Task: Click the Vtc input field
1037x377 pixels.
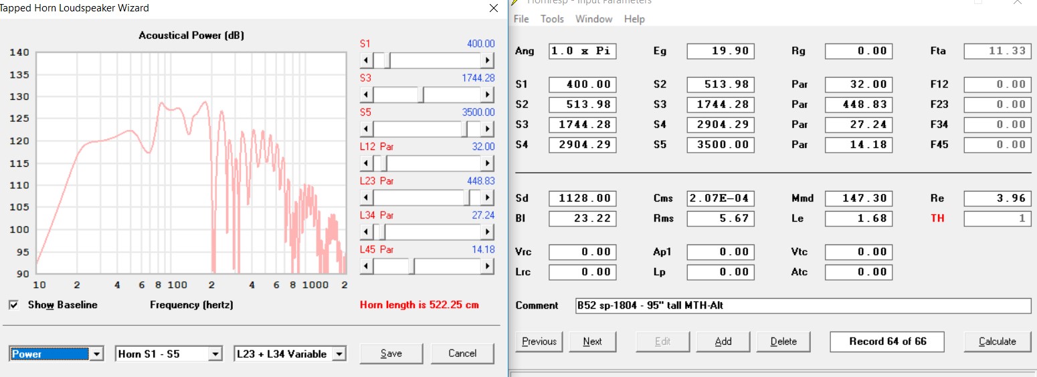Action: [x=858, y=252]
